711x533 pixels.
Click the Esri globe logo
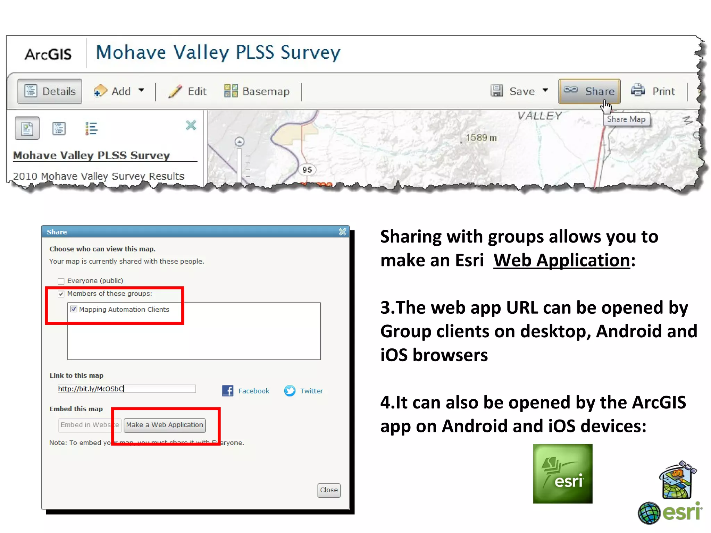pyautogui.click(x=649, y=513)
